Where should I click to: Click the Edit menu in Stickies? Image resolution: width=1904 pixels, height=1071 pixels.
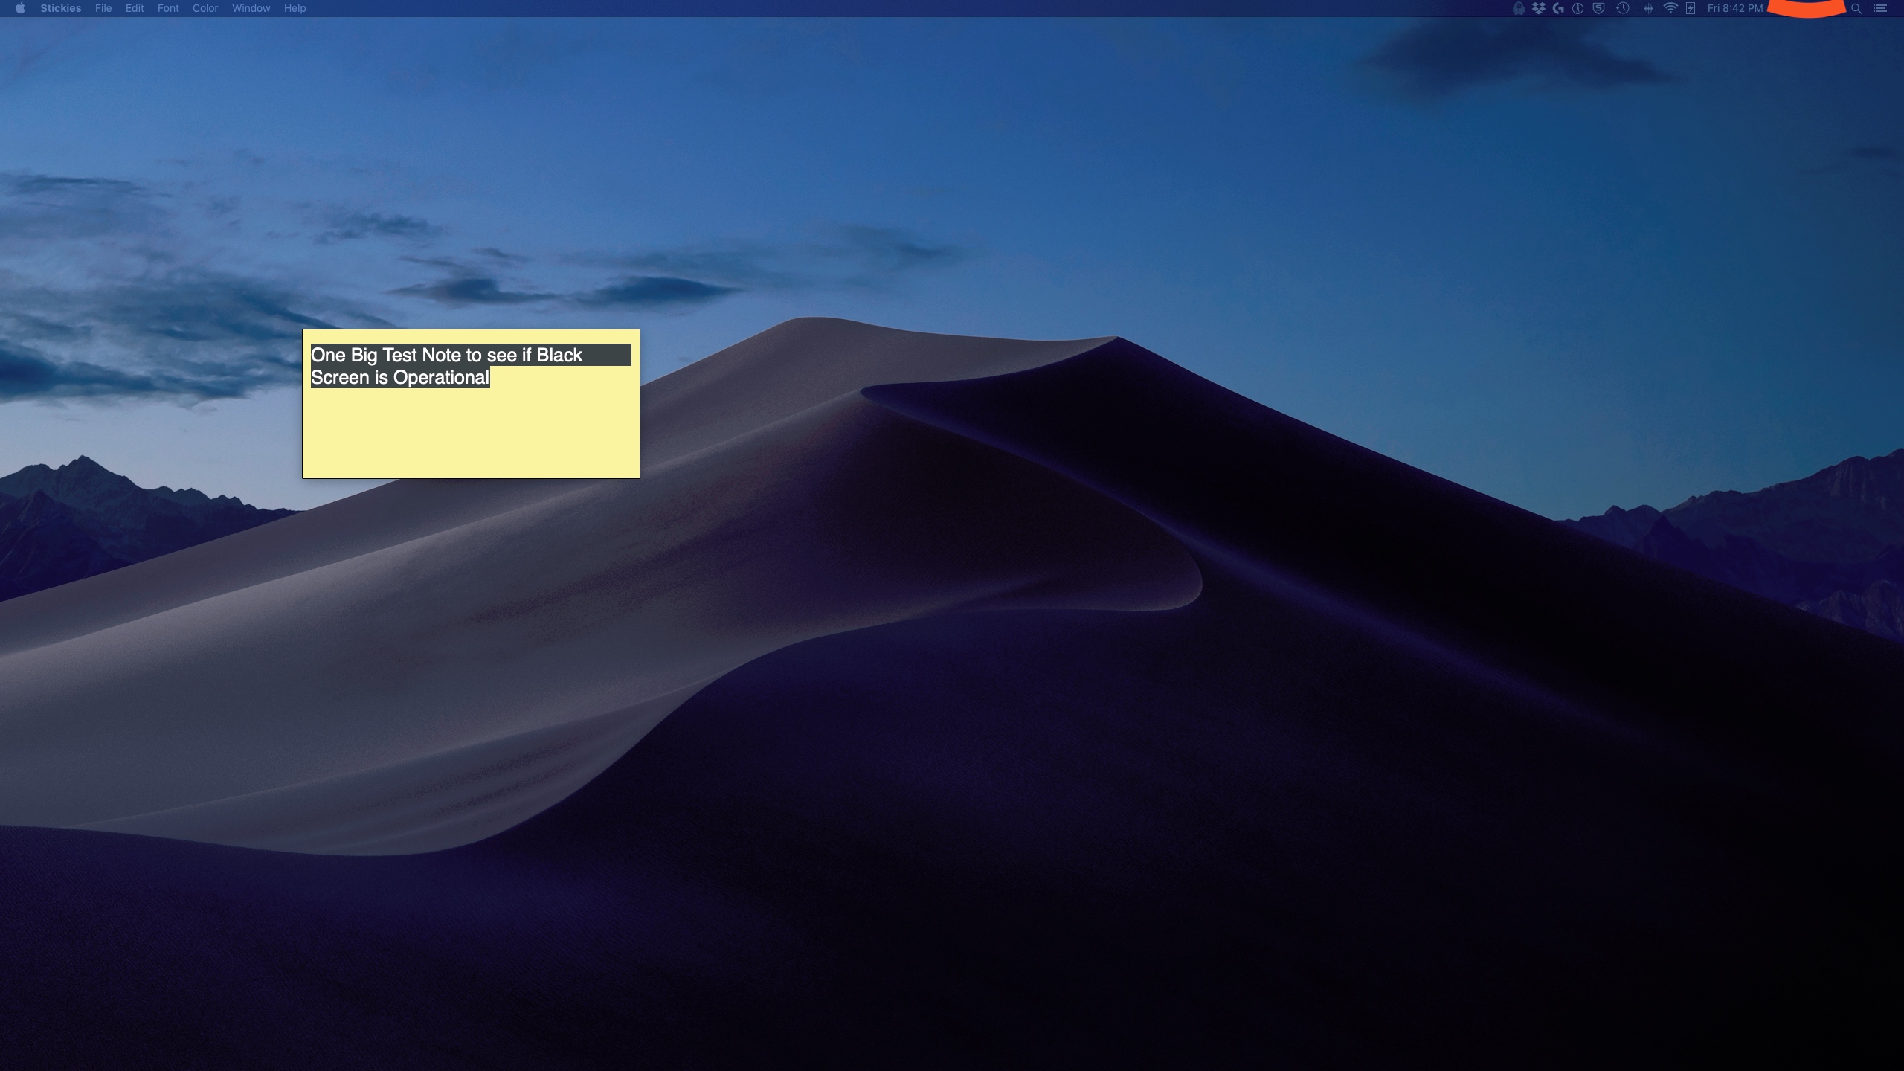point(135,9)
